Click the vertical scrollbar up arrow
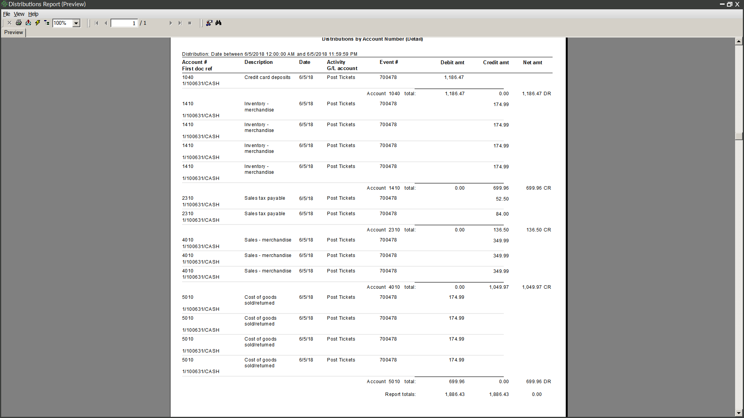This screenshot has height=418, width=744. 739,41
